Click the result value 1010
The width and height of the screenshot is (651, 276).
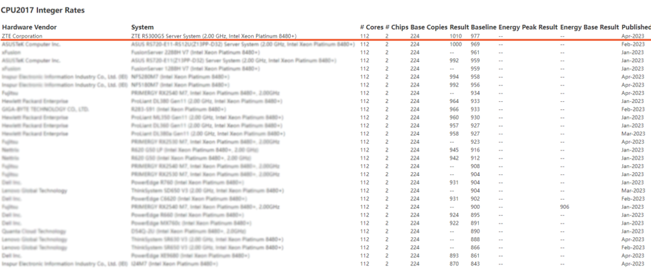point(456,36)
